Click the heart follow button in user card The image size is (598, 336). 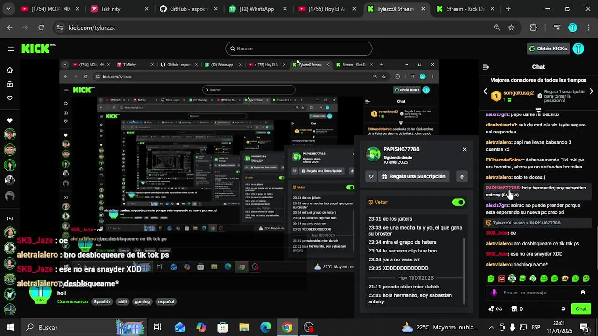371,176
